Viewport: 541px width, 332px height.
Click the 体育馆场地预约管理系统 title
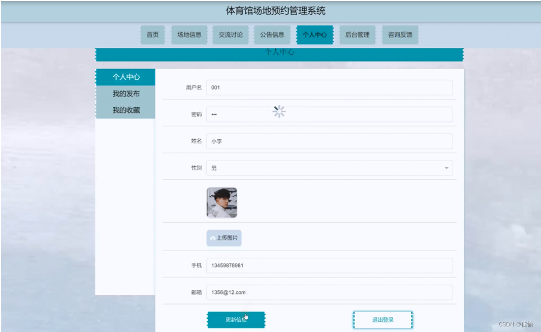click(275, 11)
